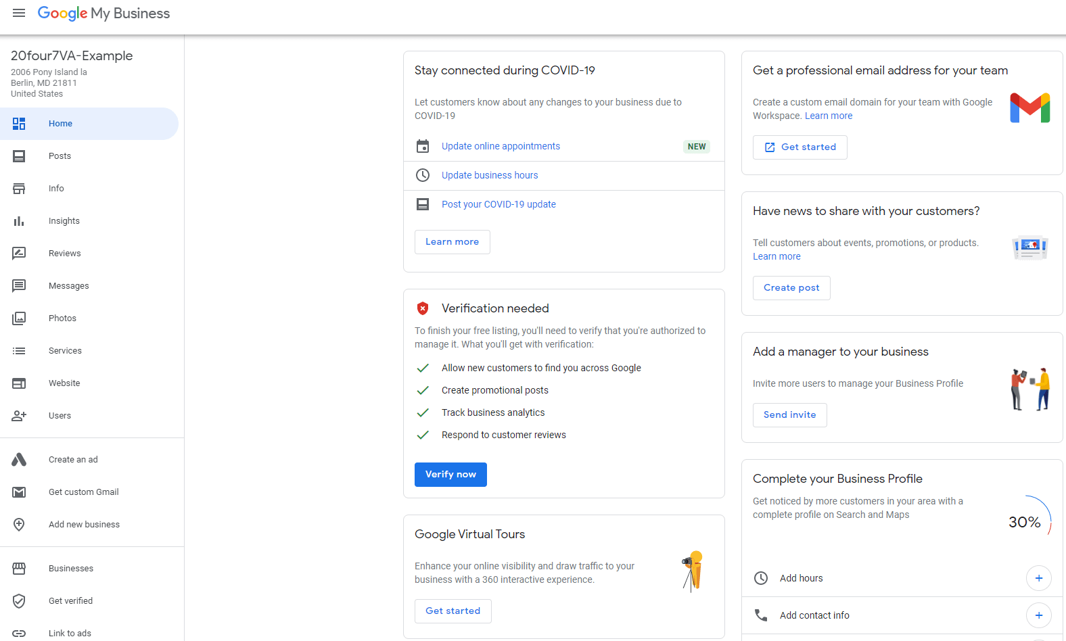Click the Get verified shield icon

(x=19, y=601)
